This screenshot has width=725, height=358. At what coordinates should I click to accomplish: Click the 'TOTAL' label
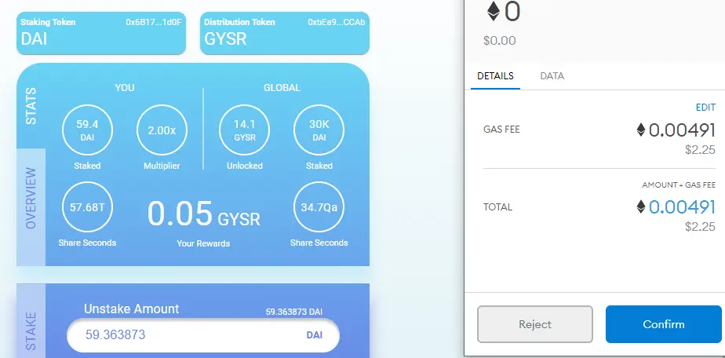coord(498,206)
